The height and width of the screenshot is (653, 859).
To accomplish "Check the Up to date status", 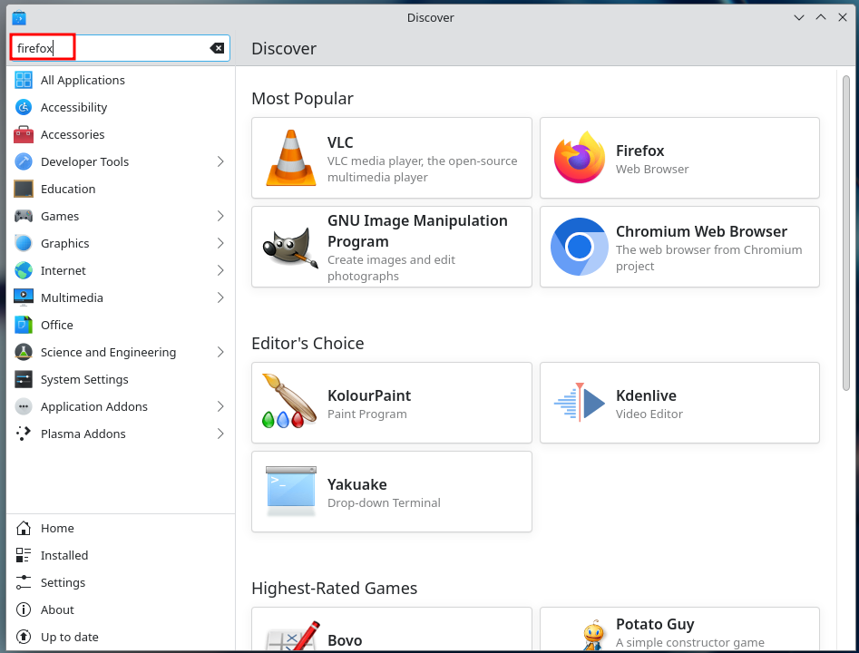I will pos(69,637).
